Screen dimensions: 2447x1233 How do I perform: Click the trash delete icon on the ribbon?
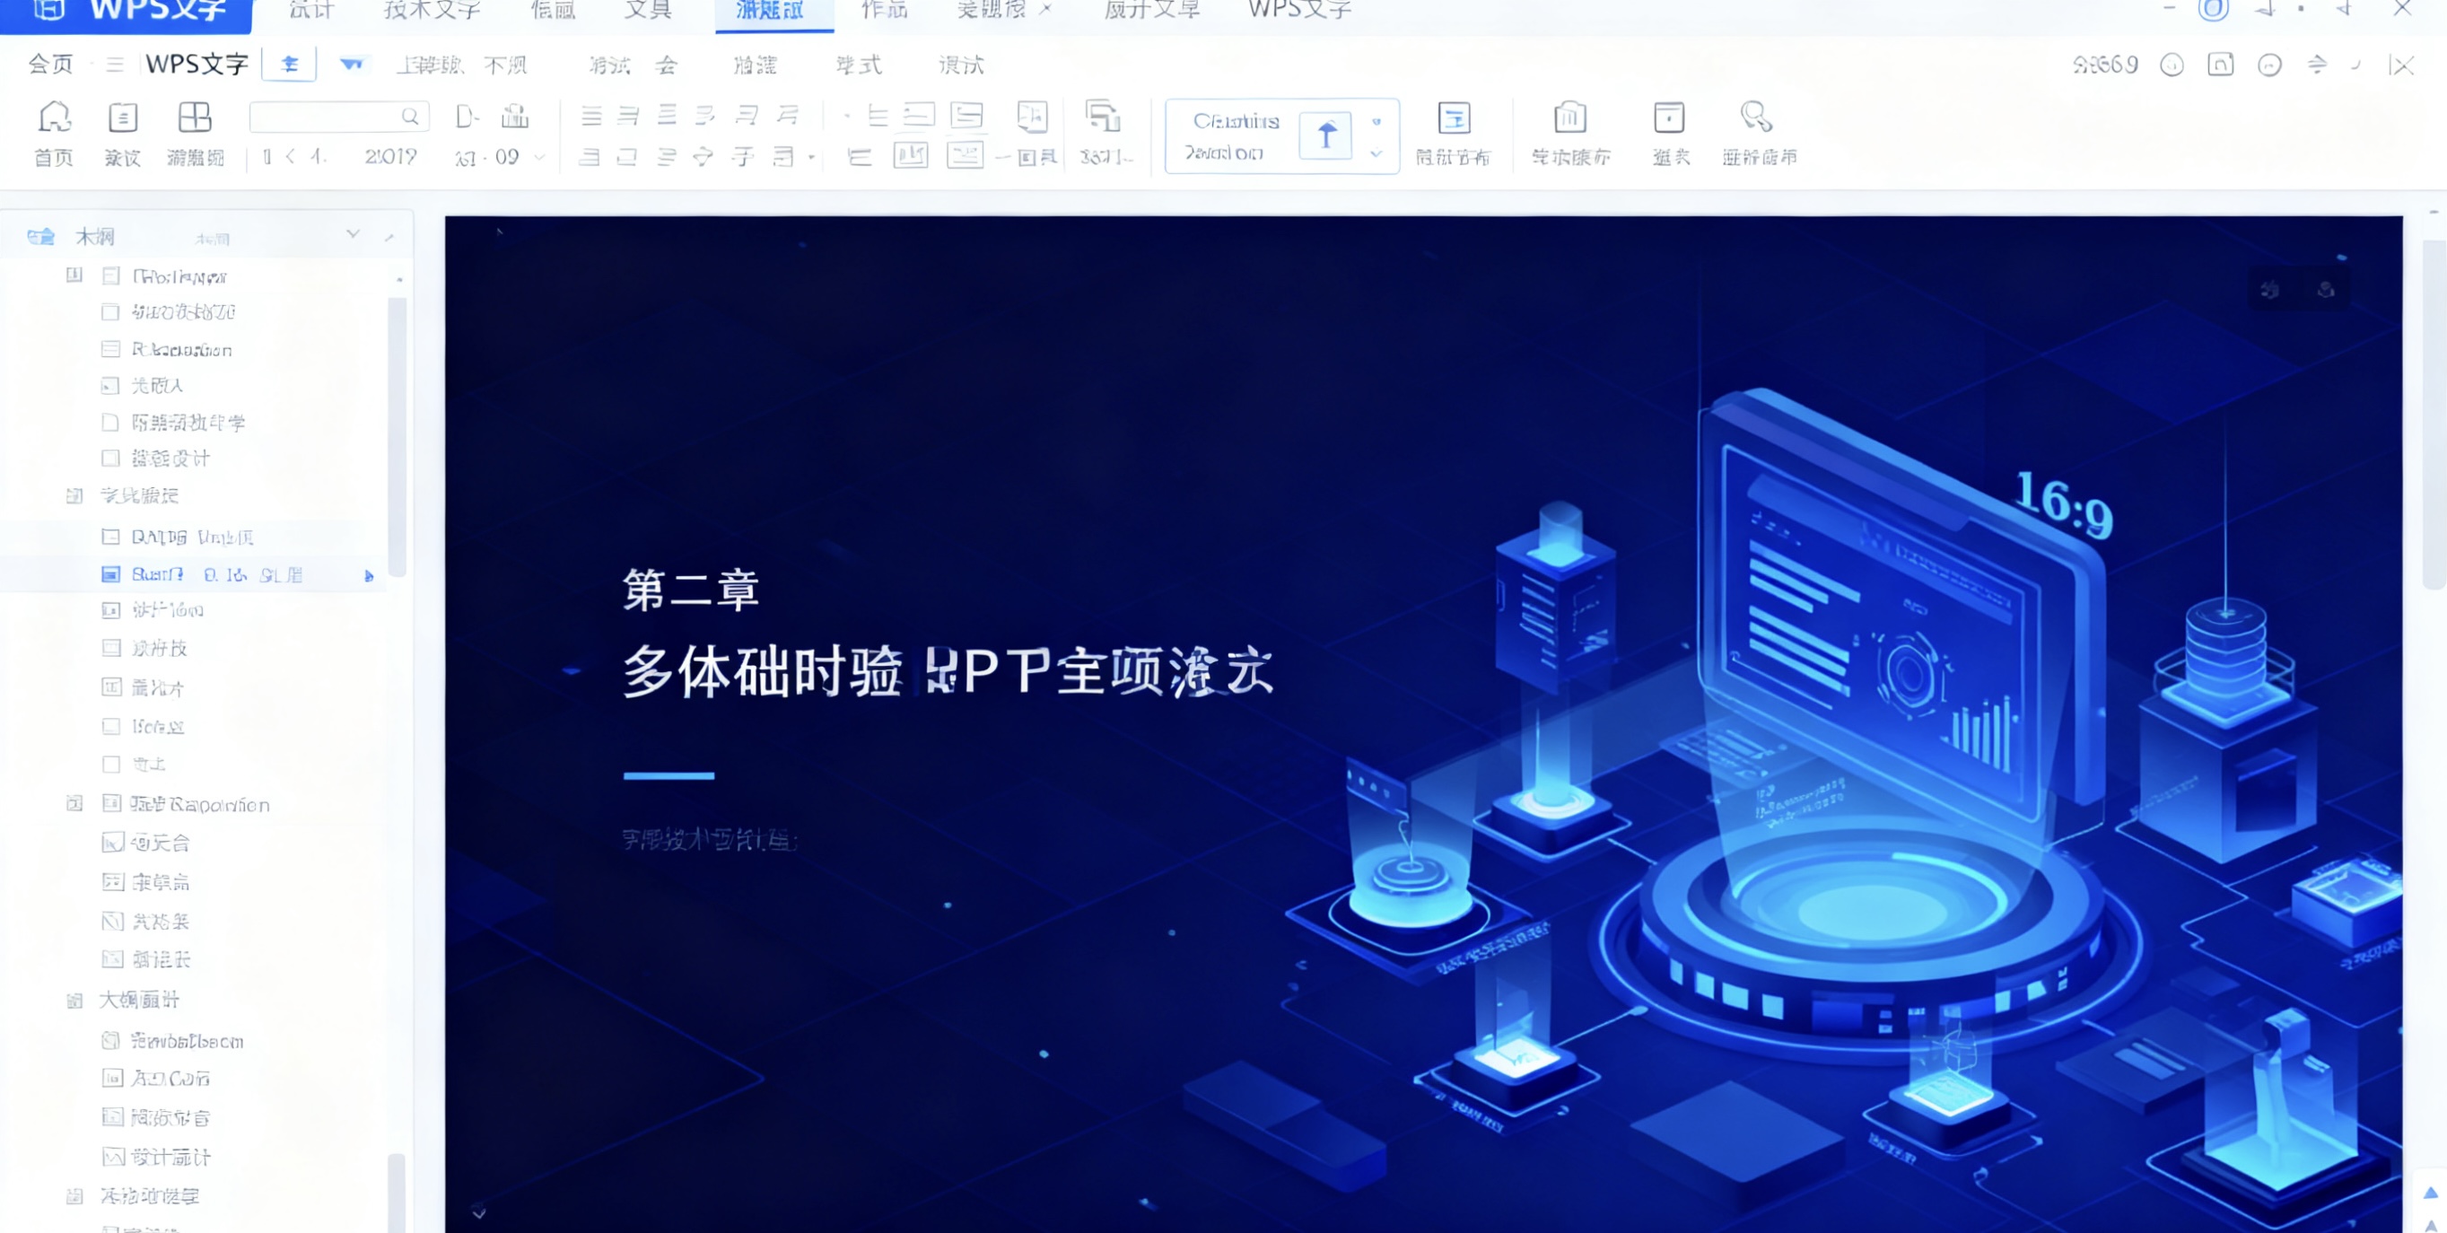[x=1569, y=121]
